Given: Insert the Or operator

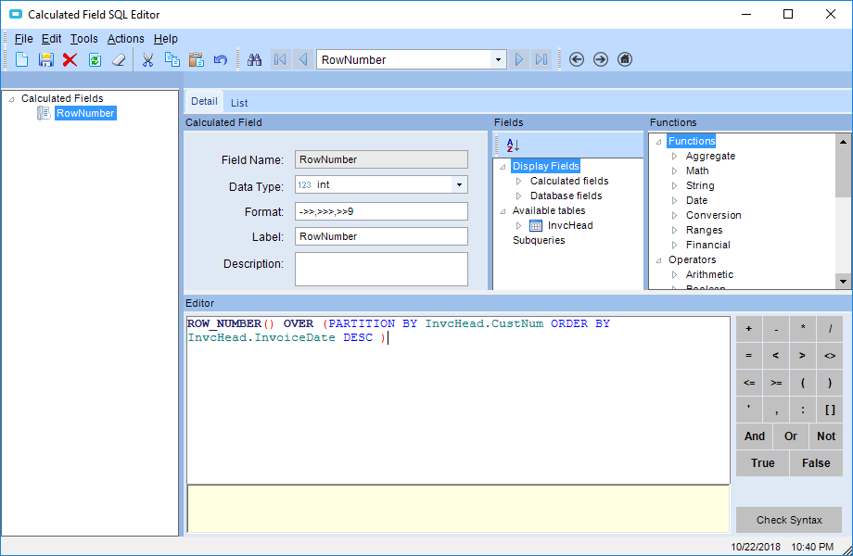Looking at the screenshot, I should click(791, 436).
